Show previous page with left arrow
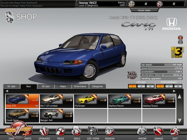The image size is (187, 140). tap(7, 91)
